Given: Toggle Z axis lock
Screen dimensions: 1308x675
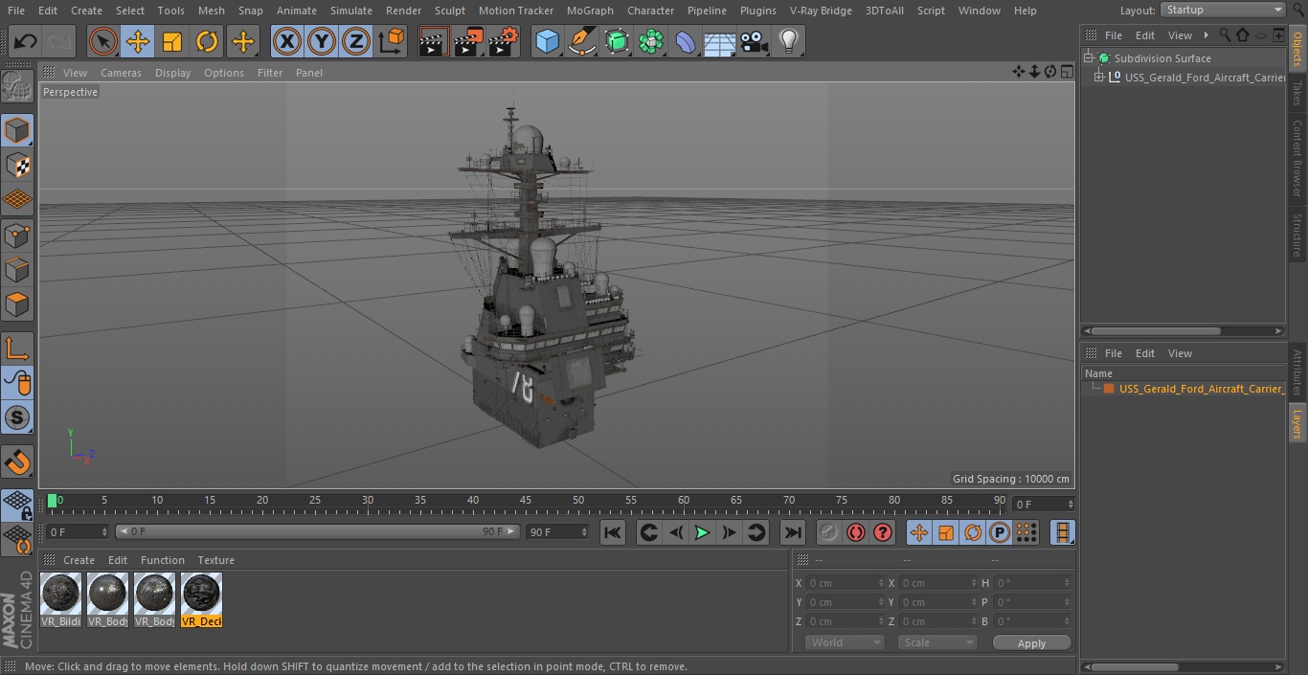Looking at the screenshot, I should tap(356, 41).
